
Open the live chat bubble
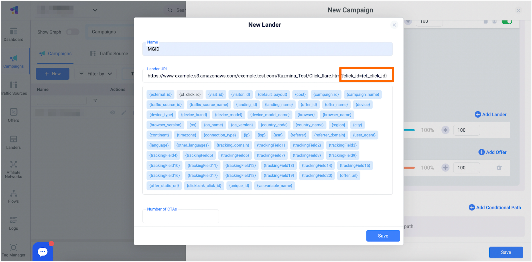pyautogui.click(x=43, y=252)
